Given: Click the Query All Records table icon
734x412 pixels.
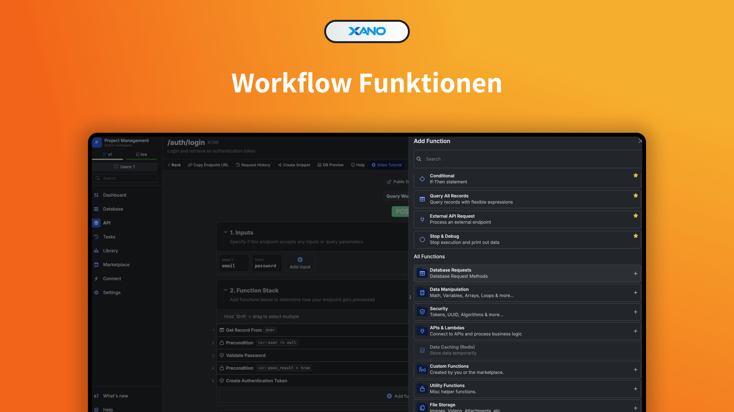Looking at the screenshot, I should point(422,199).
